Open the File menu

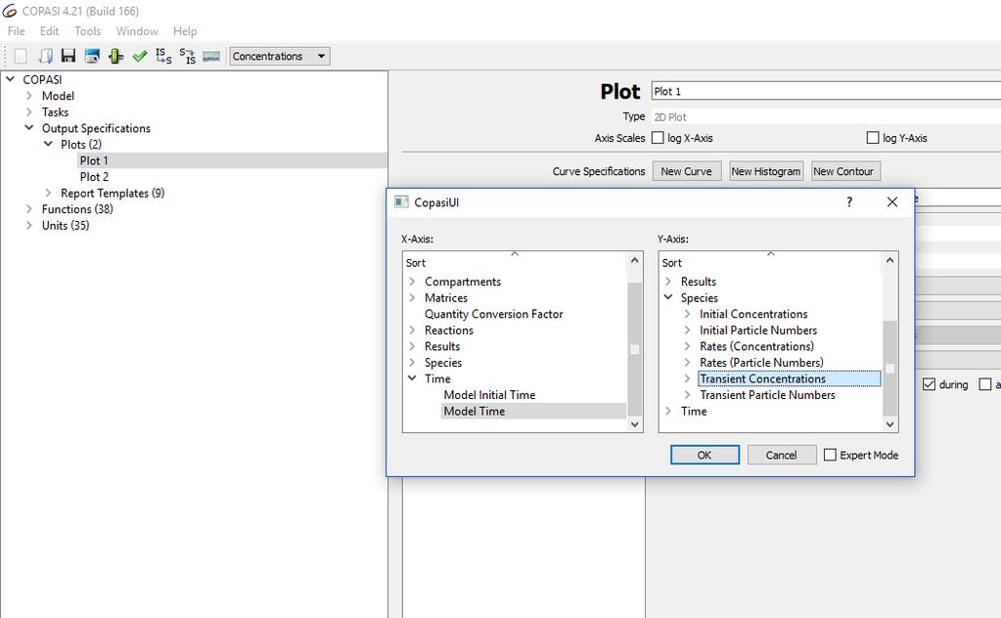16,31
